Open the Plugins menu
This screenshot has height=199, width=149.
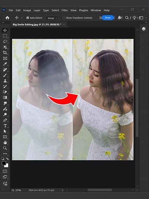point(84,10)
